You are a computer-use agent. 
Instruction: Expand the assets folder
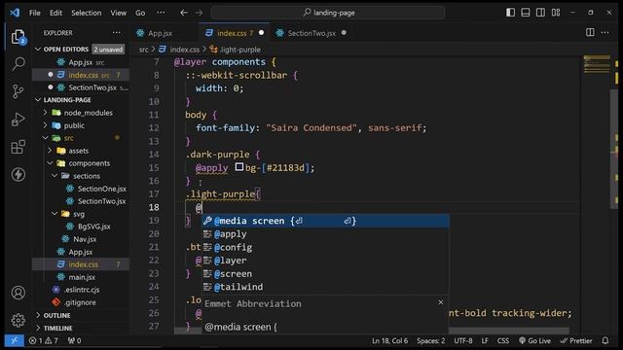[81, 151]
